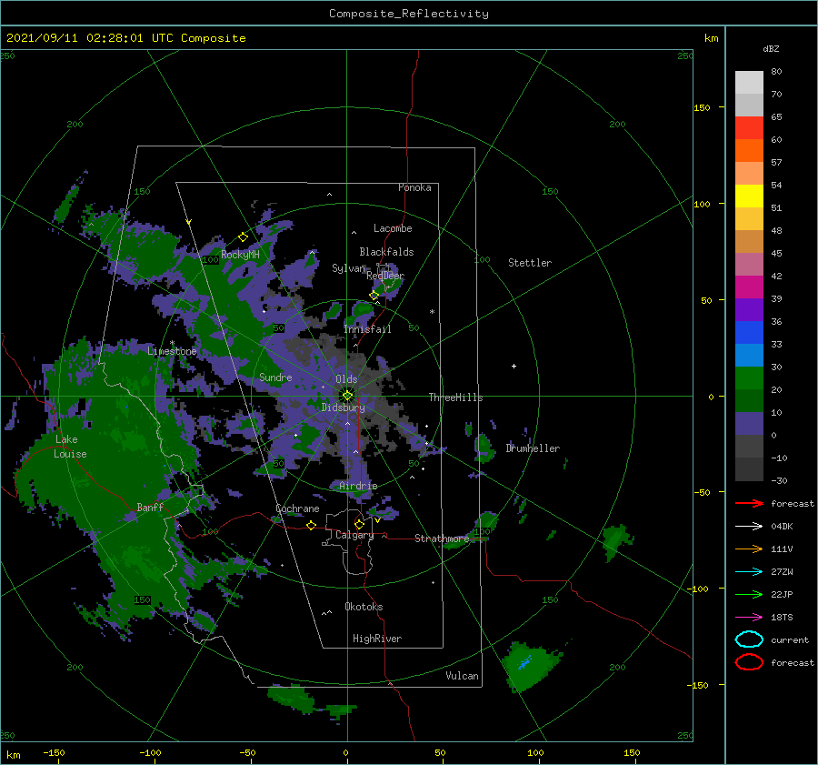Click the Okotoks label
Viewport: 818px width, 765px height.
[364, 607]
